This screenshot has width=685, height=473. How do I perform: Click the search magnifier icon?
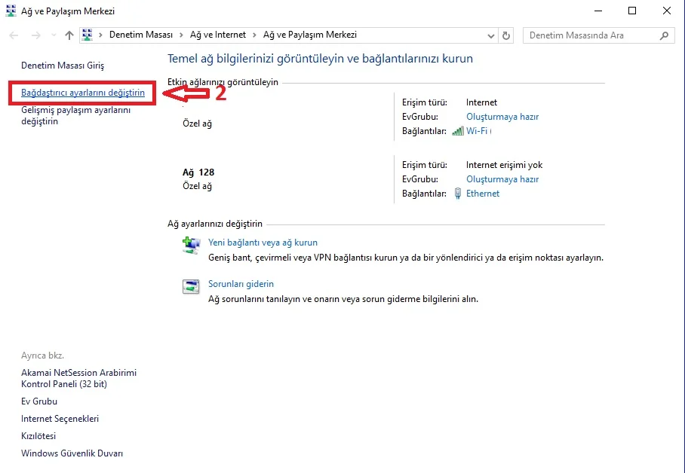[665, 35]
